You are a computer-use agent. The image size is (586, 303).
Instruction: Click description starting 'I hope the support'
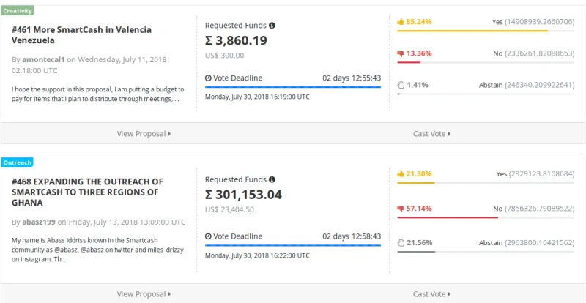tap(98, 94)
